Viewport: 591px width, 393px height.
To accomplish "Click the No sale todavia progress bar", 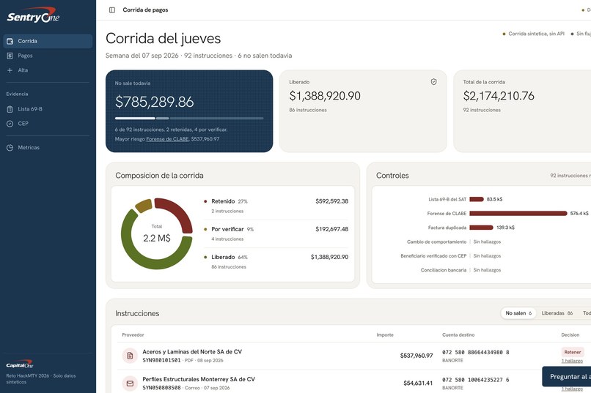I will pos(189,118).
